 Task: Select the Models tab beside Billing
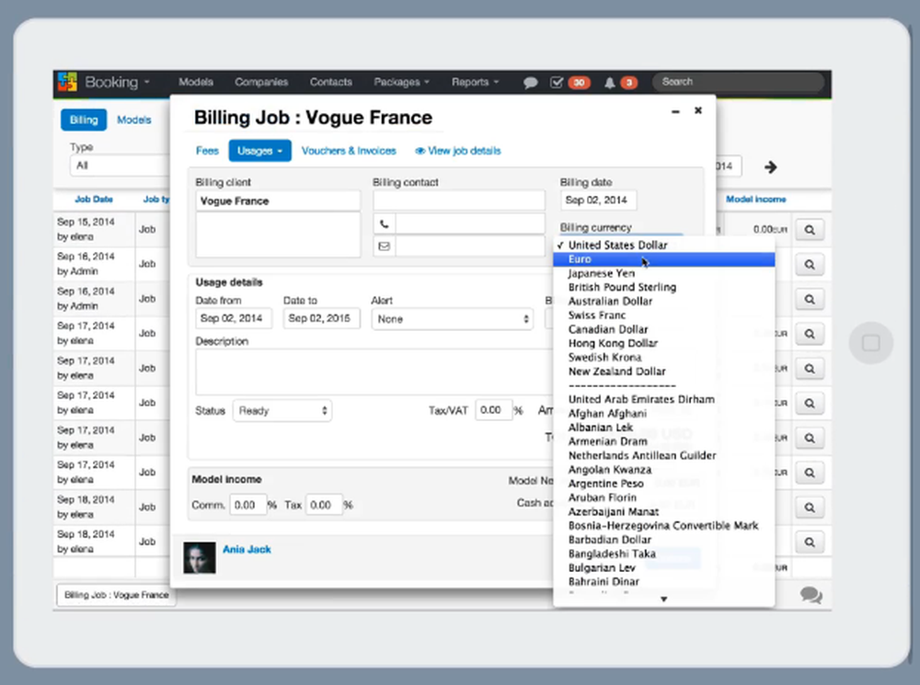pos(133,120)
